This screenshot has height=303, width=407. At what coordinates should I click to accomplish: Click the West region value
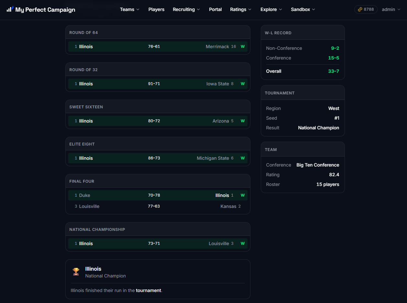[x=334, y=108]
